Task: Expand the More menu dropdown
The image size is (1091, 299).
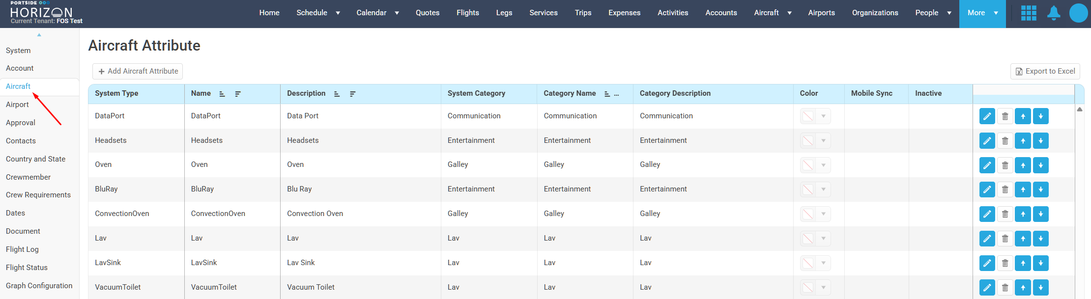Action: click(996, 13)
